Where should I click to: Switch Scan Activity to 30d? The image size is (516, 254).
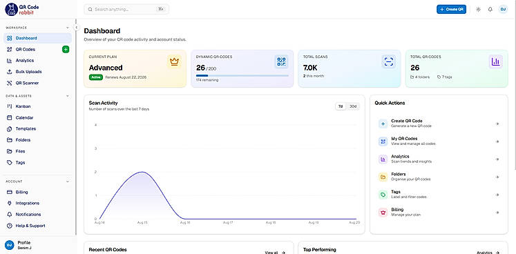click(353, 106)
